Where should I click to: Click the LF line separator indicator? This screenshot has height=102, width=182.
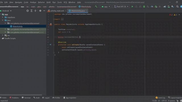click(159, 101)
